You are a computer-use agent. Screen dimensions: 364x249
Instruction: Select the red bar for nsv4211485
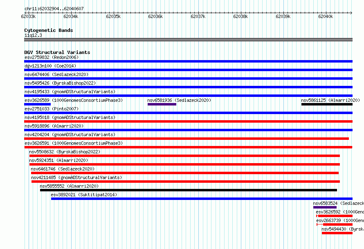[186, 182]
